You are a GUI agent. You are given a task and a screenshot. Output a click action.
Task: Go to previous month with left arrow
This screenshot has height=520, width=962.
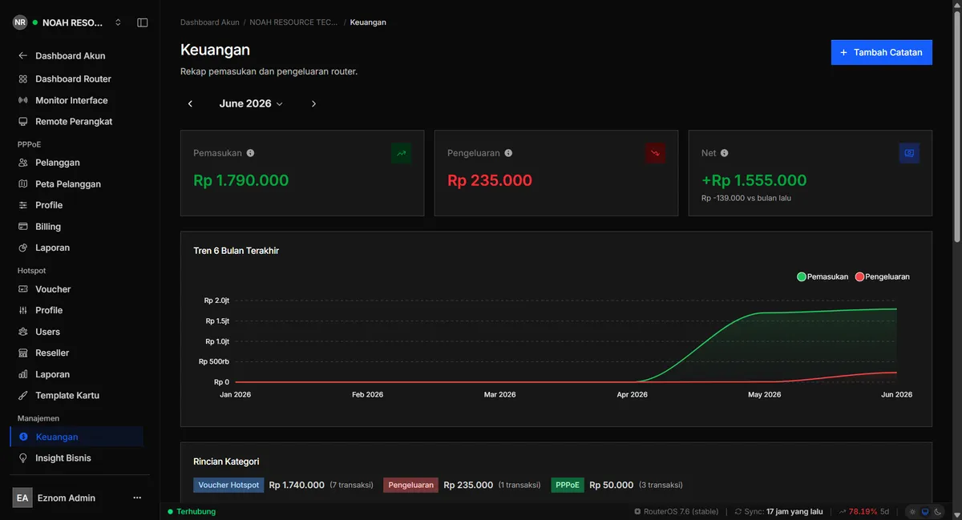pyautogui.click(x=190, y=103)
